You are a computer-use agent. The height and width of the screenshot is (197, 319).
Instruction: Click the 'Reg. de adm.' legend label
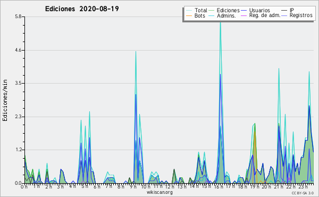265,15
